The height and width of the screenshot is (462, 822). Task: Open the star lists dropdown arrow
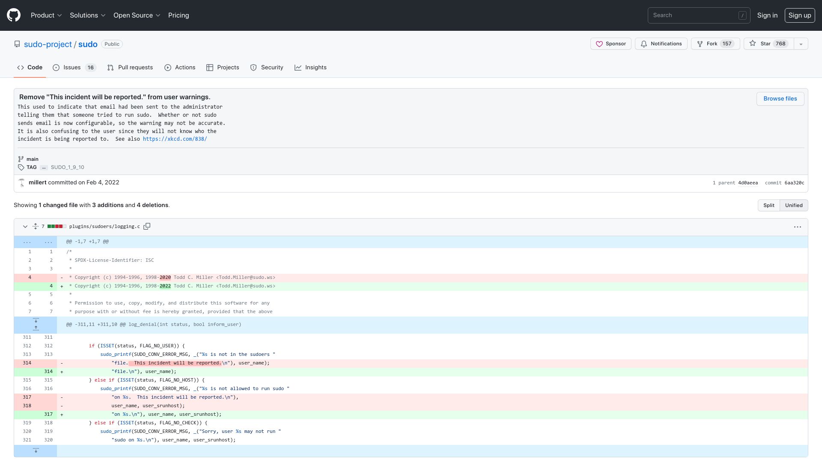pos(801,44)
